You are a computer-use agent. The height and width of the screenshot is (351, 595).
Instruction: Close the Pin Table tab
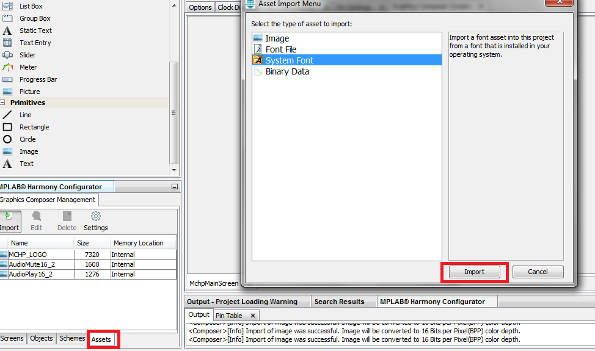click(x=253, y=316)
